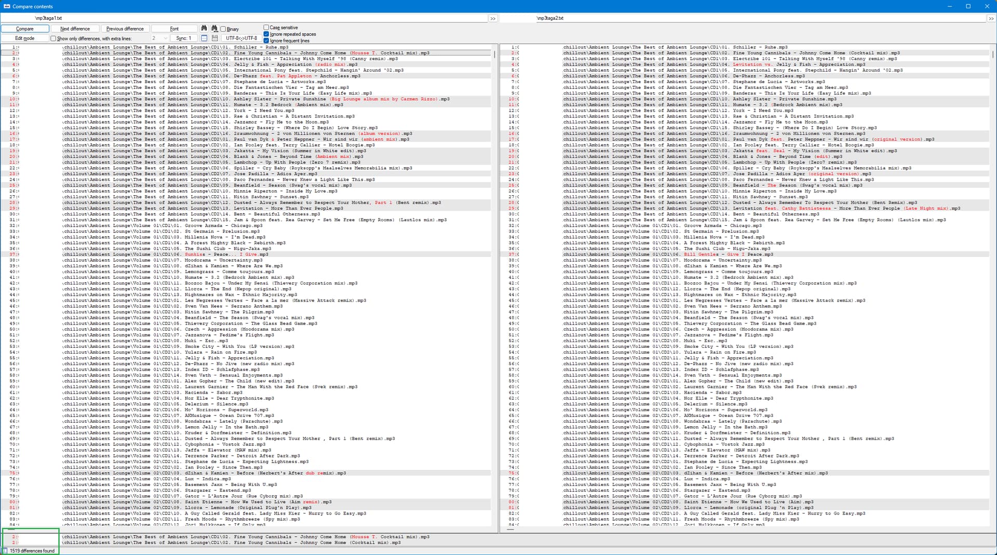The image size is (997, 555).
Task: Click the Sync: 1 button
Action: [184, 38]
